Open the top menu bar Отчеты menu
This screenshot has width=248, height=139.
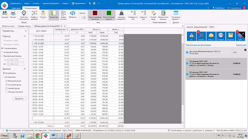click(x=36, y=3)
